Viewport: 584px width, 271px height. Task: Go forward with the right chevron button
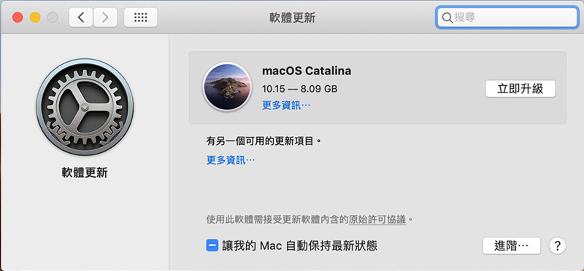point(105,17)
